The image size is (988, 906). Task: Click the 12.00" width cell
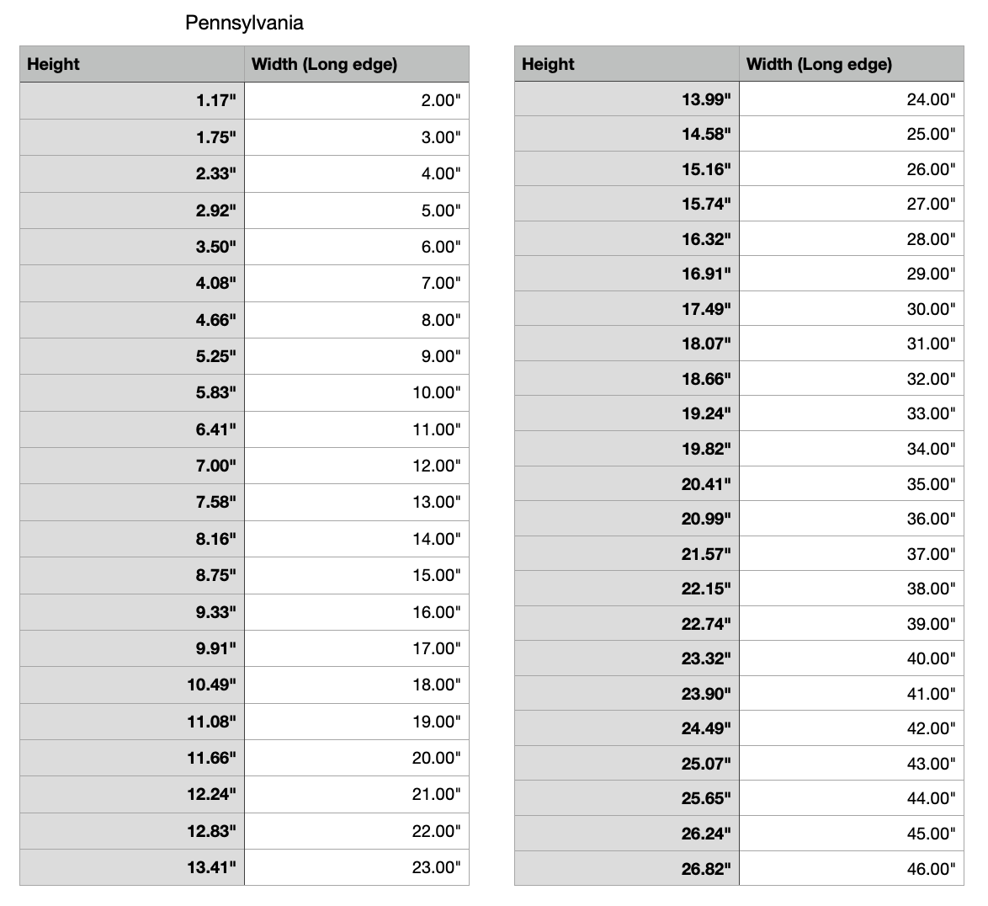pyautogui.click(x=436, y=466)
